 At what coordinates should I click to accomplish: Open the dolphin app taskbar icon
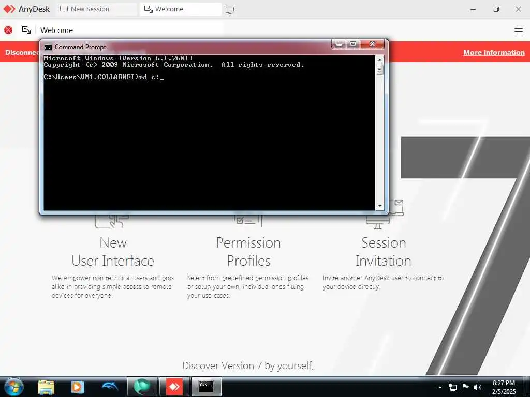coord(110,387)
